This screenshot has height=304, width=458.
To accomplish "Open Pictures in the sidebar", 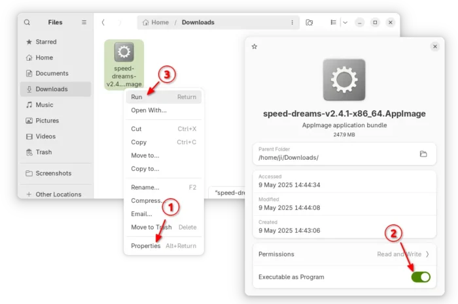I will 56,121.
